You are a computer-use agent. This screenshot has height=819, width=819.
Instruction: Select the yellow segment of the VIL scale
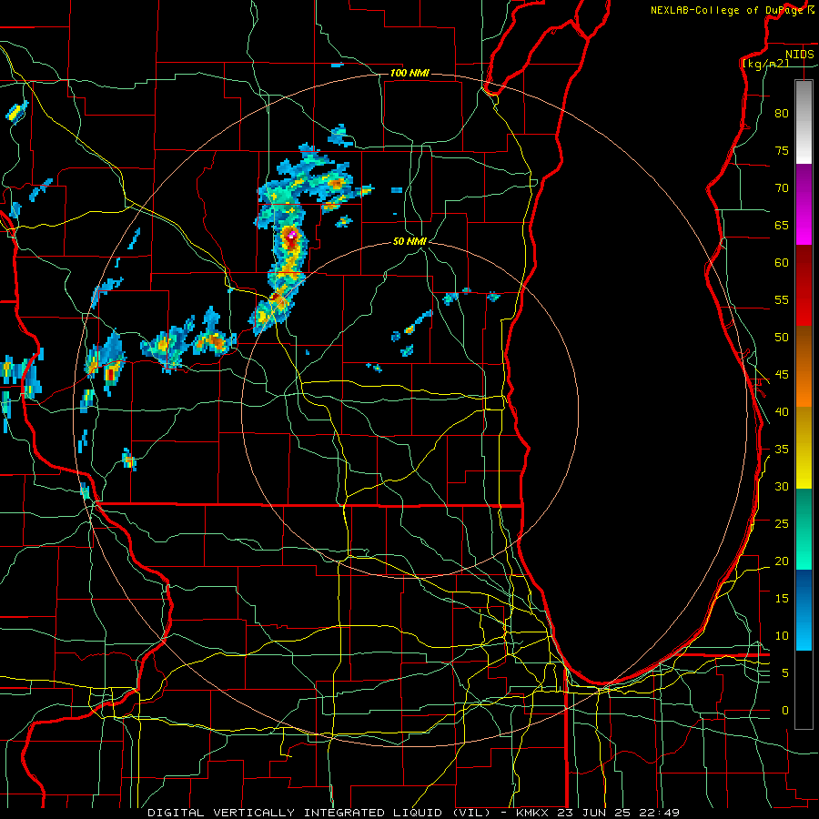(804, 448)
